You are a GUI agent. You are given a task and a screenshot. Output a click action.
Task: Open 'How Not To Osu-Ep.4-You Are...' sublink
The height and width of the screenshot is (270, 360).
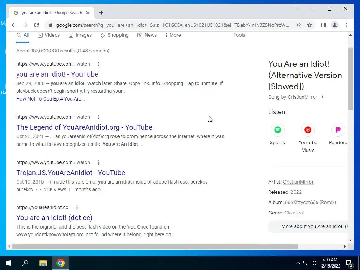pos(51,99)
